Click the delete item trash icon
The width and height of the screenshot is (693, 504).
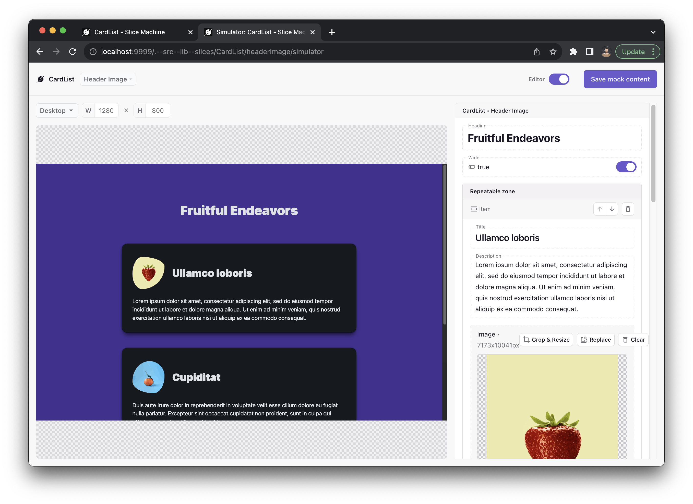627,209
